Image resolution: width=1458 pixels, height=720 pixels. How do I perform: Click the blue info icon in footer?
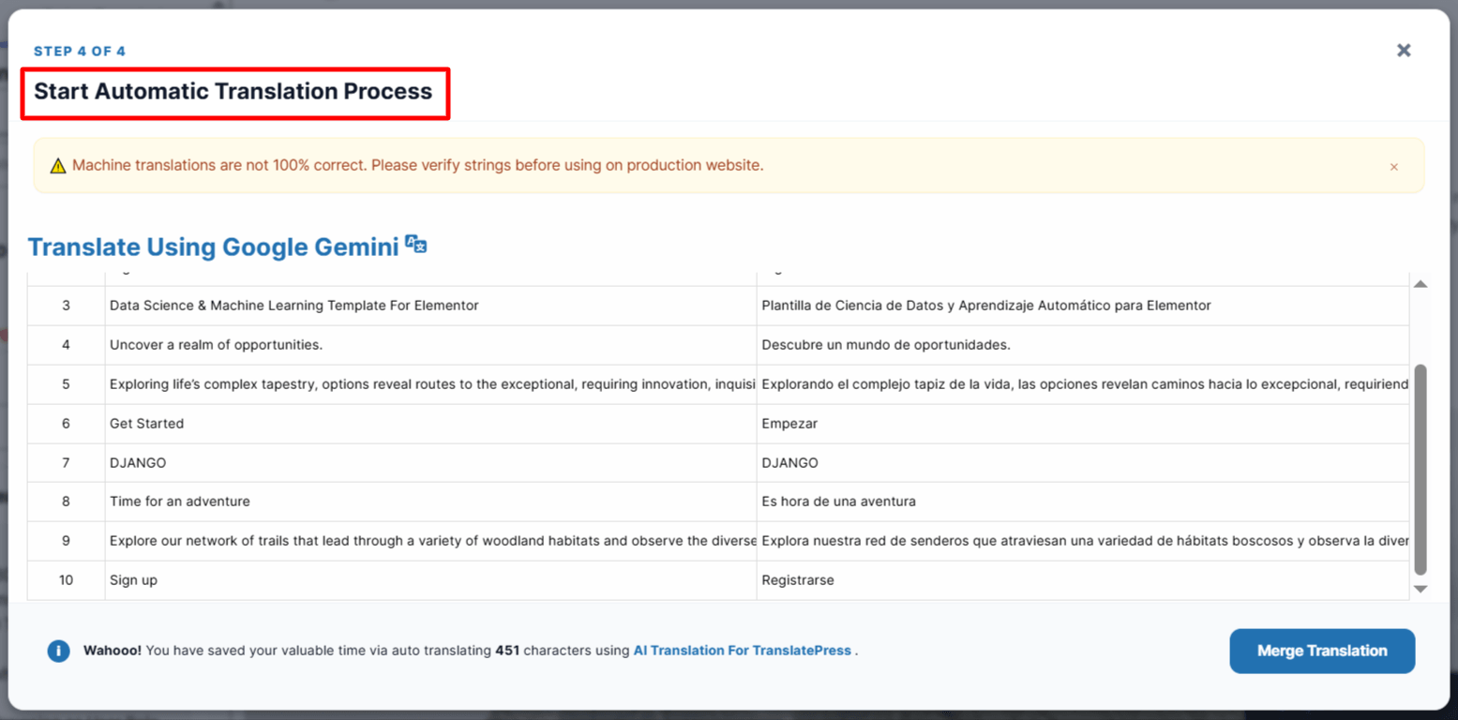(58, 651)
